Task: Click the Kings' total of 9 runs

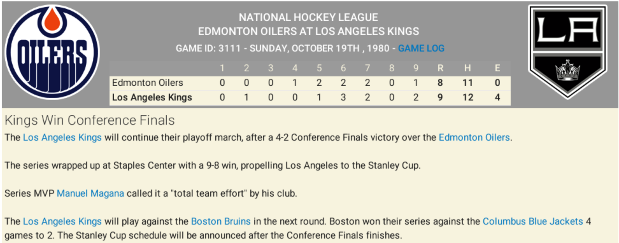Action: pyautogui.click(x=440, y=97)
